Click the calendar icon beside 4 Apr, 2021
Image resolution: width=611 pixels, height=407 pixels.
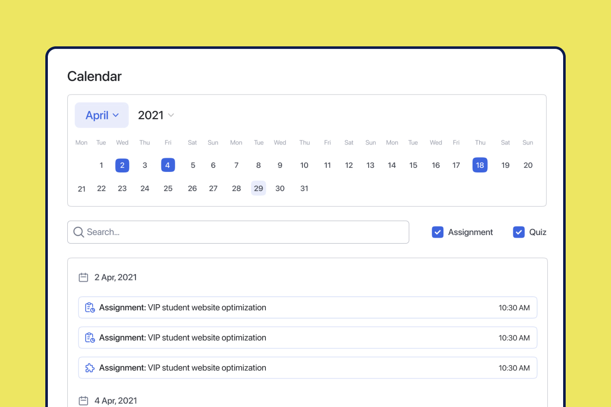83,401
